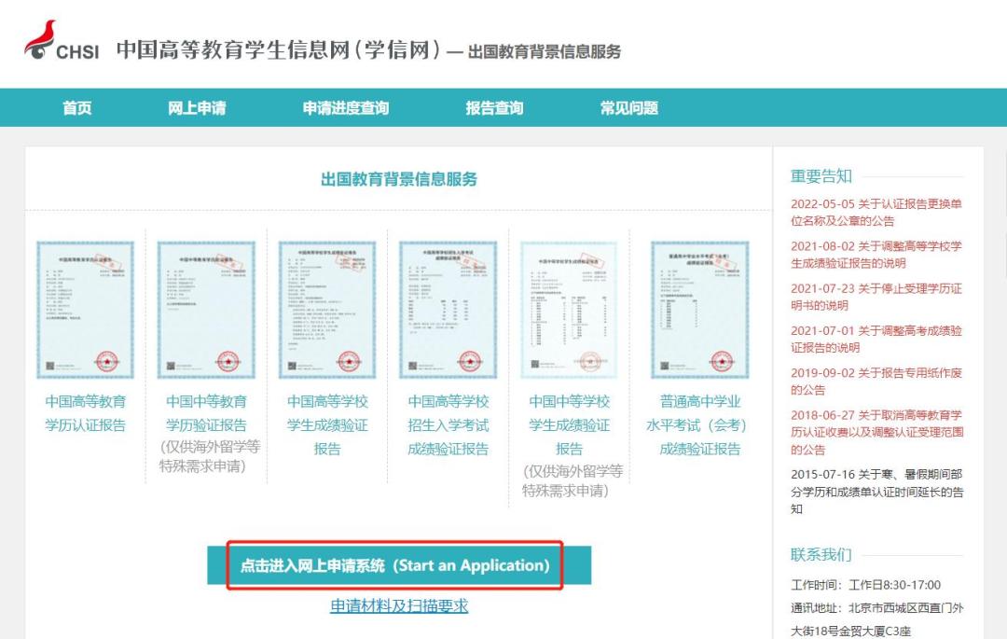Click the 联系我们 sidebar heading
The width and height of the screenshot is (1007, 639).
click(x=821, y=554)
